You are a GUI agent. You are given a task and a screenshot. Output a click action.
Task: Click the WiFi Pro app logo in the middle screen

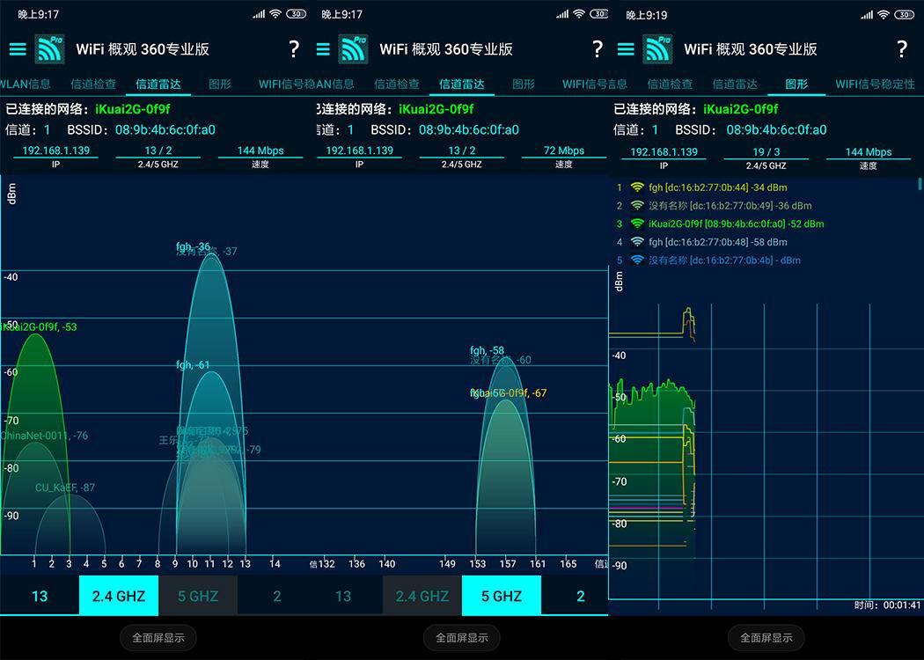tap(354, 49)
